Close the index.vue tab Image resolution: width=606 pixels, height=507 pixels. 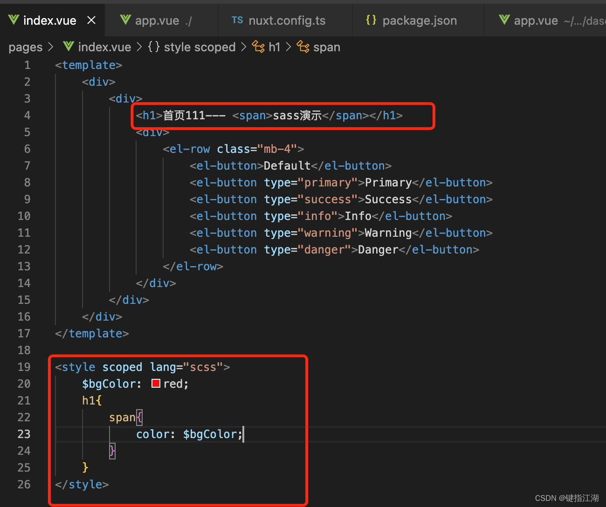pyautogui.click(x=91, y=20)
